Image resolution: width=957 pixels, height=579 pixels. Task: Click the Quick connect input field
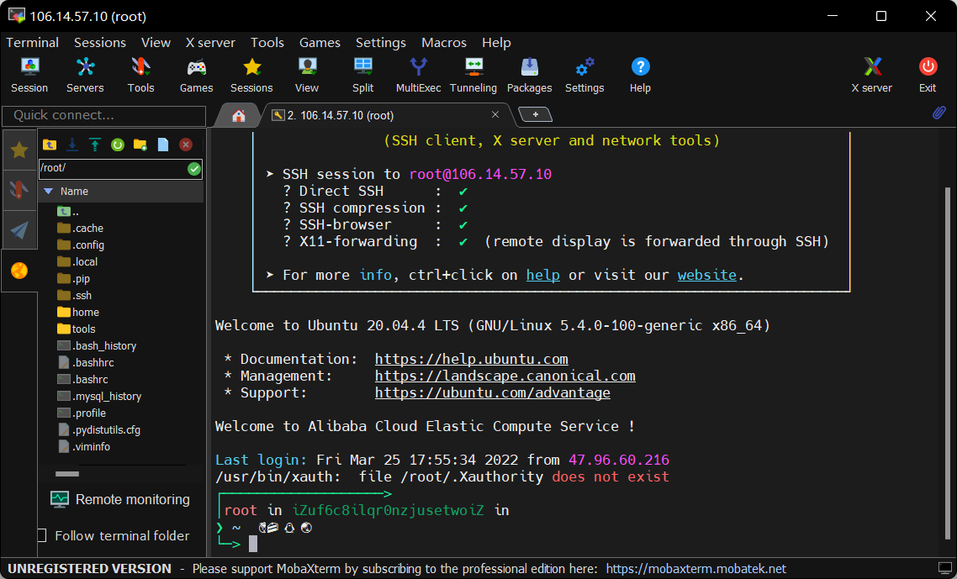(104, 115)
